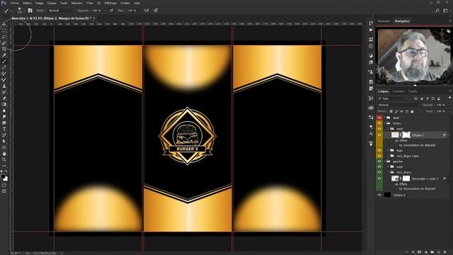
Task: Hide the gauche layer group
Action: pyautogui.click(x=379, y=161)
